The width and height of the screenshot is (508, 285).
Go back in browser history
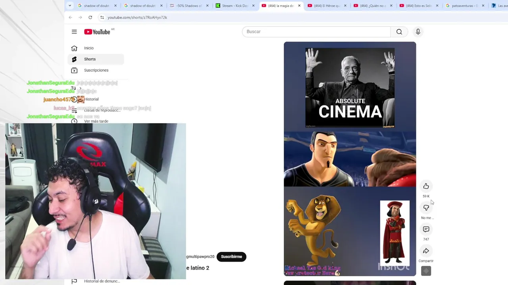(x=70, y=17)
